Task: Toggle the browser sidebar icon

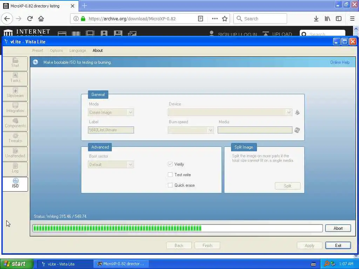Action: [x=339, y=19]
